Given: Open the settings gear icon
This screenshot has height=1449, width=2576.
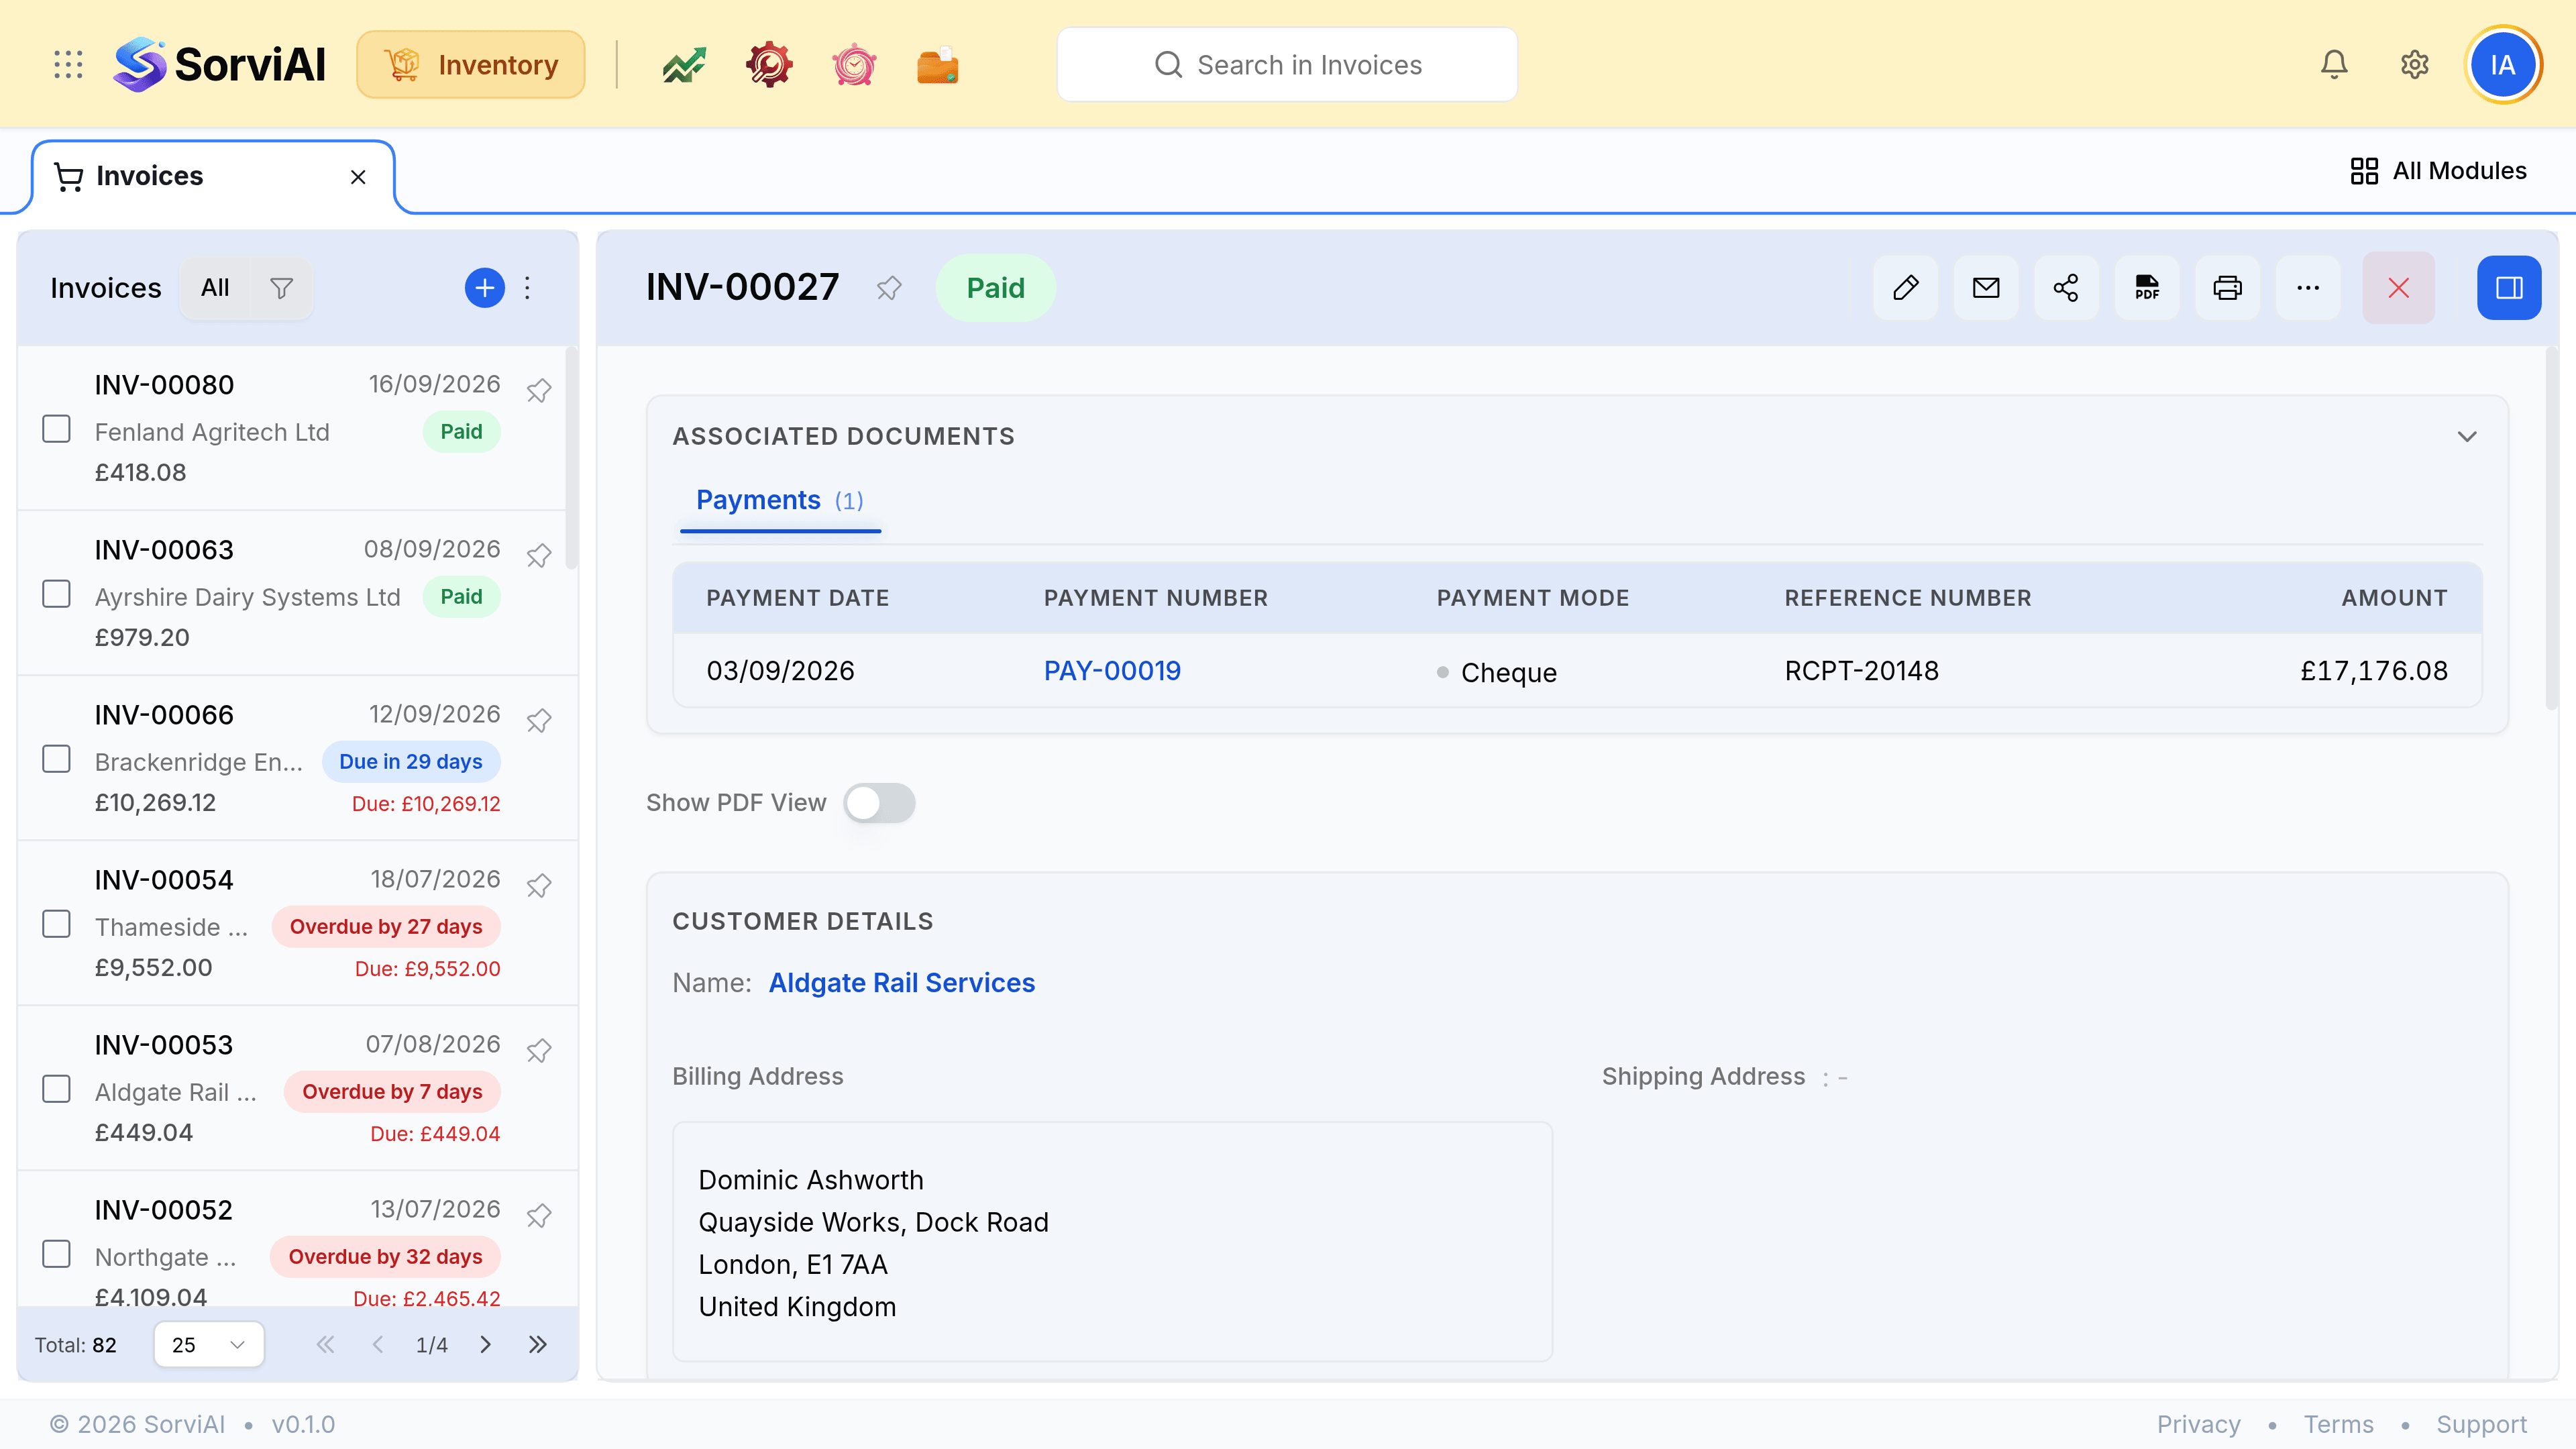Looking at the screenshot, I should click(2415, 65).
